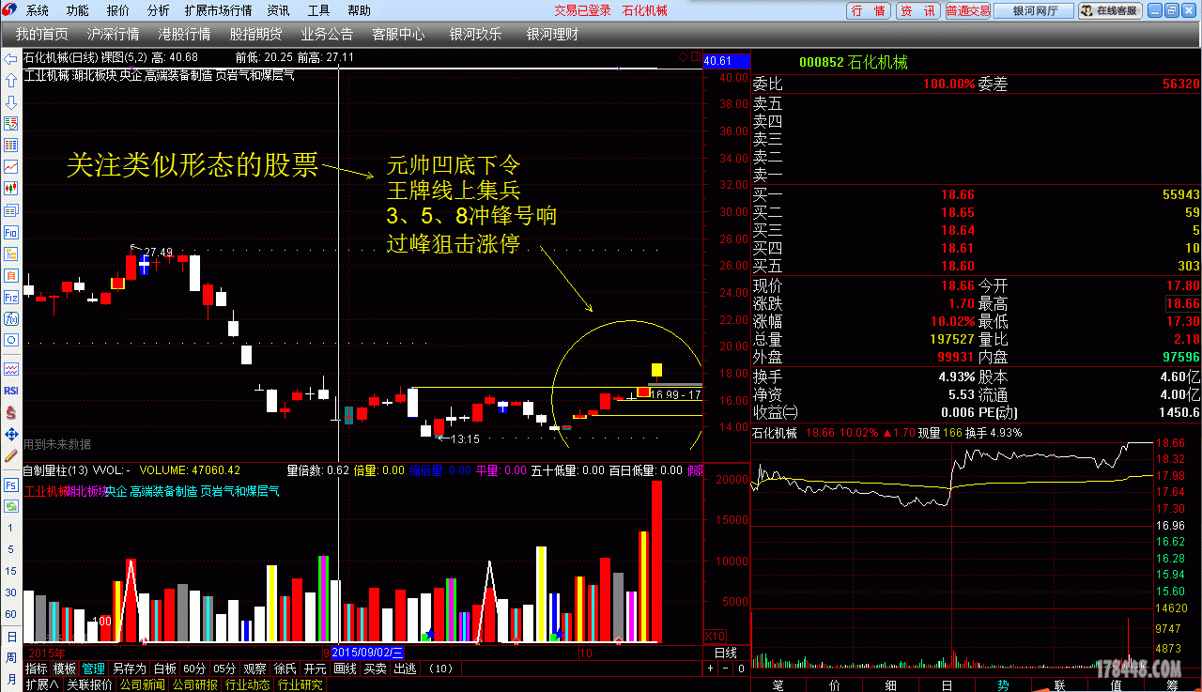Open the 报价 menu
Screen dimensions: 1202x692
(x=118, y=10)
